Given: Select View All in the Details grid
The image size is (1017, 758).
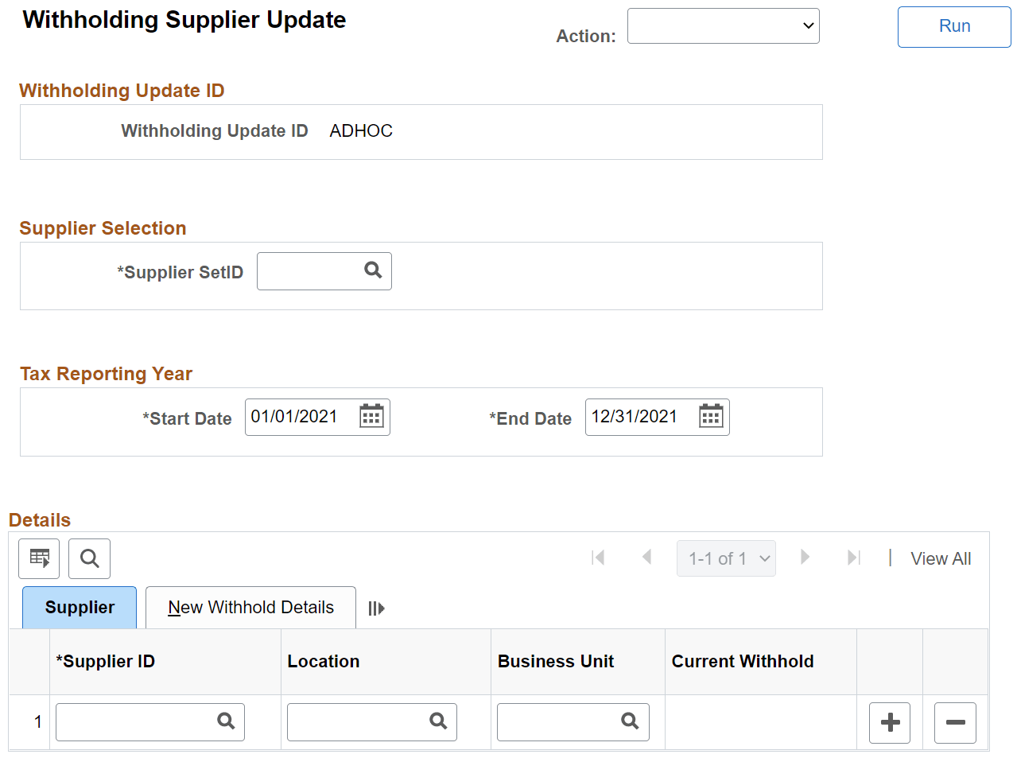Looking at the screenshot, I should pos(941,558).
